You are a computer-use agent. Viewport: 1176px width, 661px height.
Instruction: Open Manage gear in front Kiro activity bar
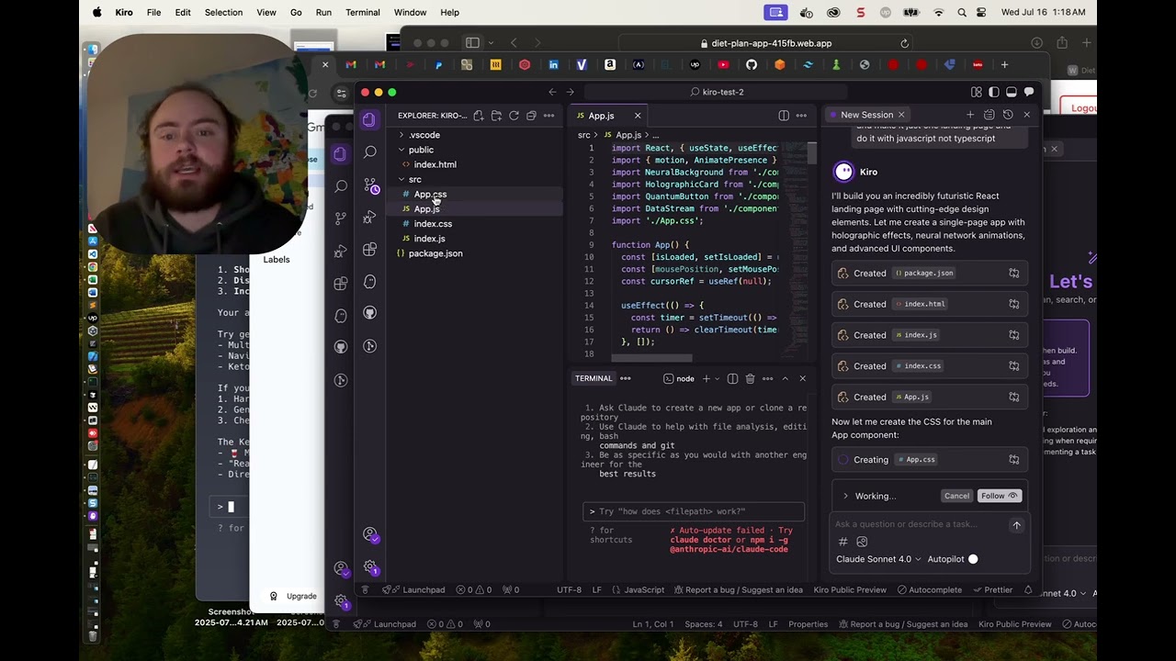tap(369, 567)
